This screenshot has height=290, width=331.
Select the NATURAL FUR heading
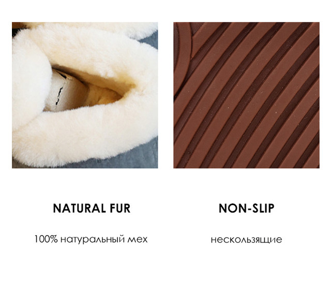tap(92, 208)
